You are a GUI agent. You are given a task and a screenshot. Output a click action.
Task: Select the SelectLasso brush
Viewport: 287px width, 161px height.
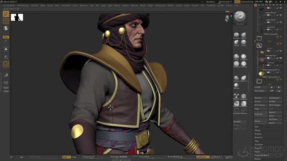pyautogui.click(x=243, y=111)
